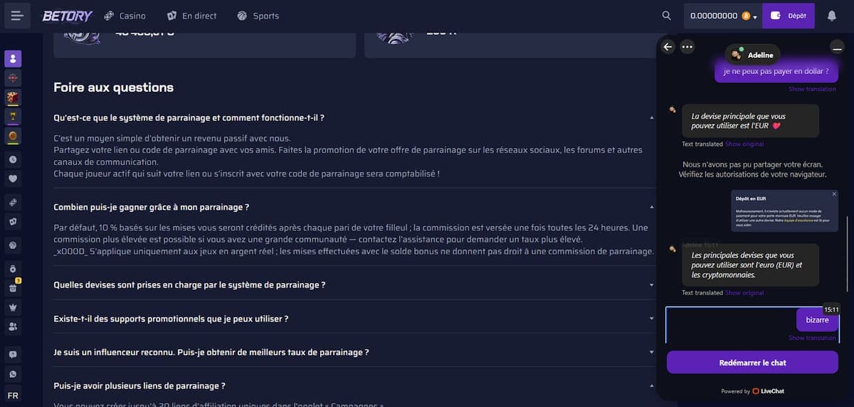This screenshot has width=854, height=407.
Task: Open the FR language selector
Action: pyautogui.click(x=13, y=395)
